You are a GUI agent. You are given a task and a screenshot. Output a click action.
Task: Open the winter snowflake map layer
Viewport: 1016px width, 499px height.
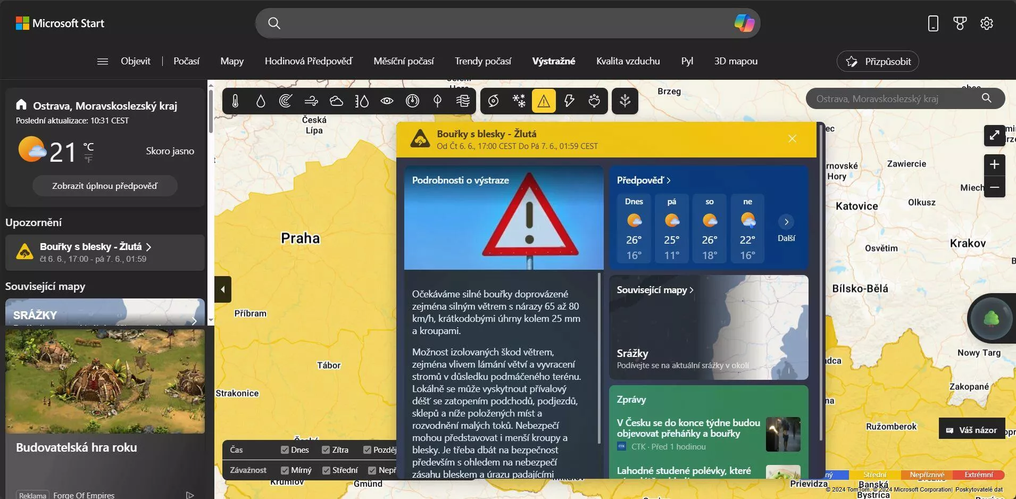[x=519, y=101]
